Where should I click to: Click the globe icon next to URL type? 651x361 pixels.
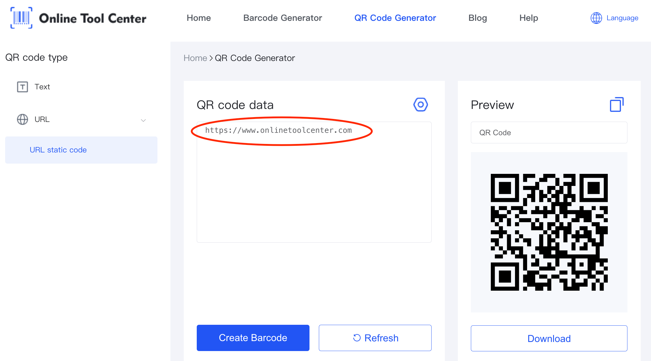tap(22, 119)
